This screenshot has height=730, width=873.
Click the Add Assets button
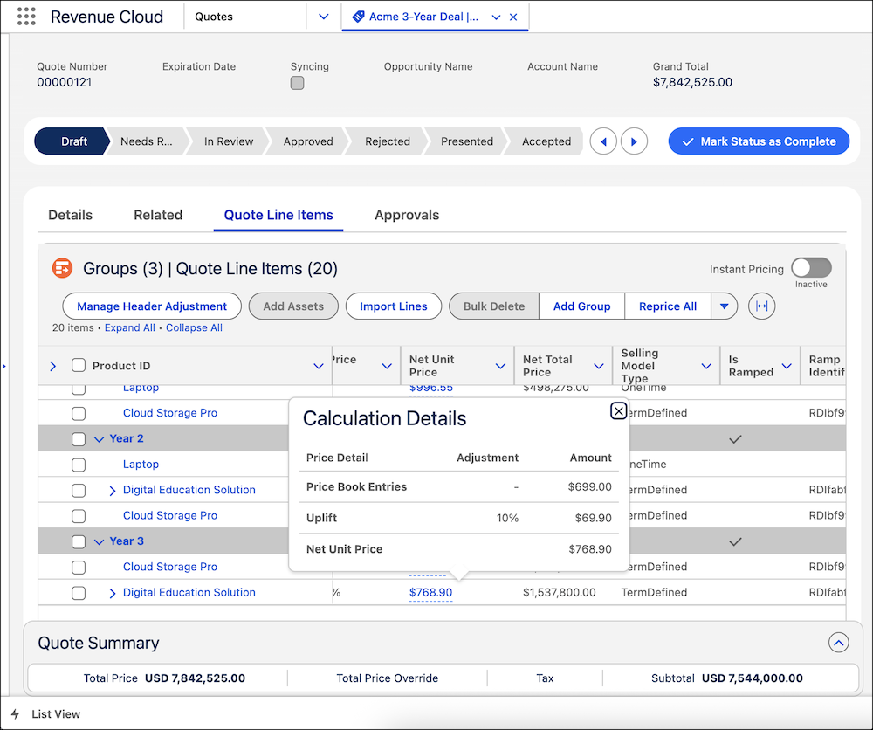(293, 306)
